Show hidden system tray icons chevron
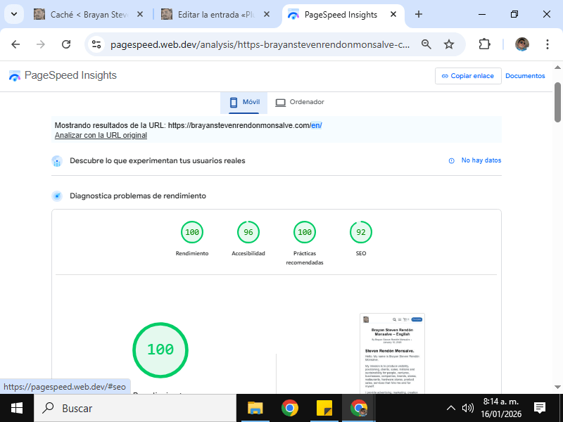The width and height of the screenshot is (563, 422). (x=451, y=408)
